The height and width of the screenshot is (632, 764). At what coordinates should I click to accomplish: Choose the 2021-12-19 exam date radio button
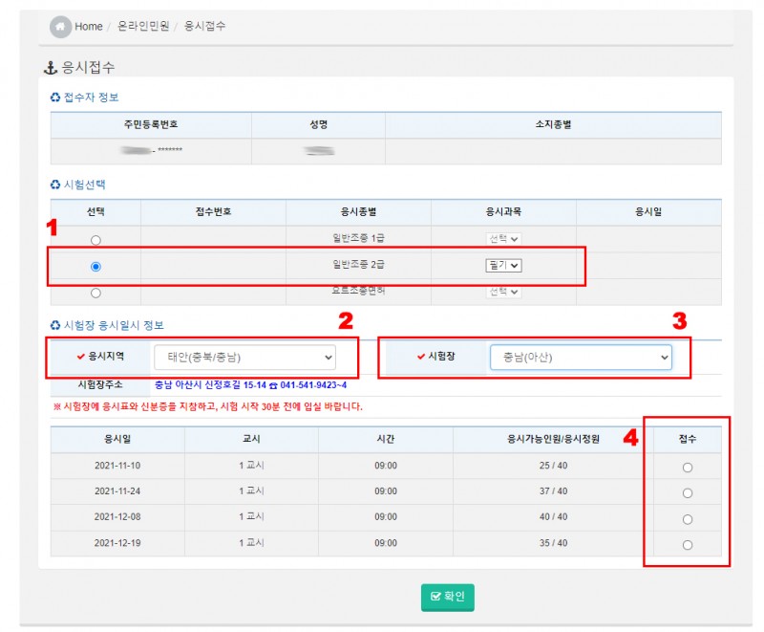coord(688,545)
